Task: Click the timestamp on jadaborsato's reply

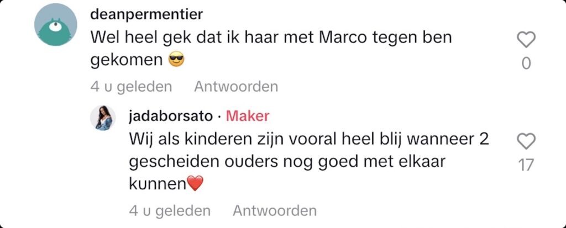Action: 170,210
